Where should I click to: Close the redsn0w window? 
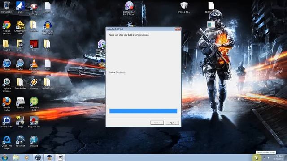click(x=178, y=29)
